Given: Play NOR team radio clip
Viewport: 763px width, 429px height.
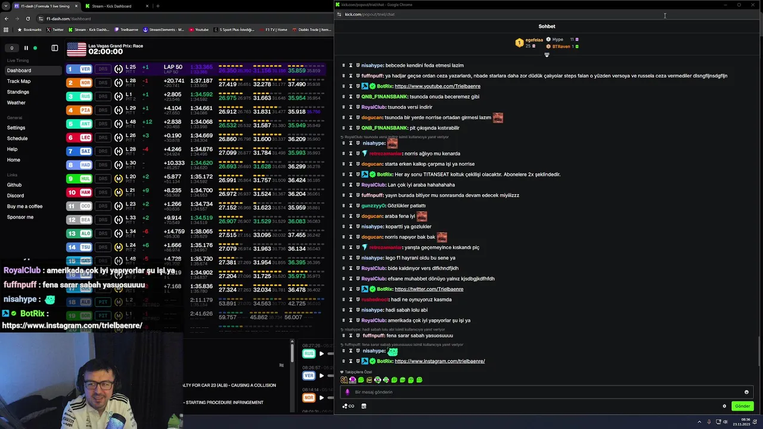Looking at the screenshot, I should pos(321,397).
